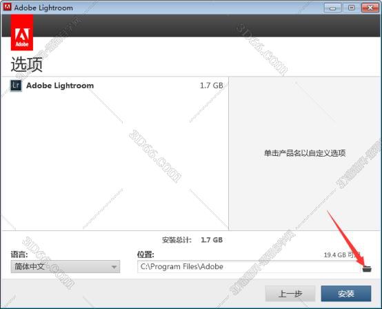
Task: Click the 安装总计 total label
Action: (177, 240)
